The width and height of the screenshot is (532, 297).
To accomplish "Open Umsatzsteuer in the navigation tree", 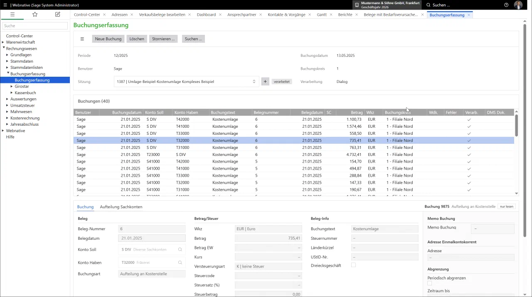I will (x=22, y=106).
